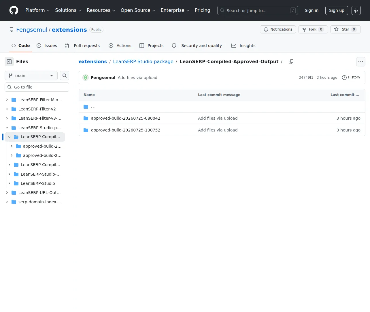Click folder icon of approved-build-20260725-080042 row

coord(86,118)
